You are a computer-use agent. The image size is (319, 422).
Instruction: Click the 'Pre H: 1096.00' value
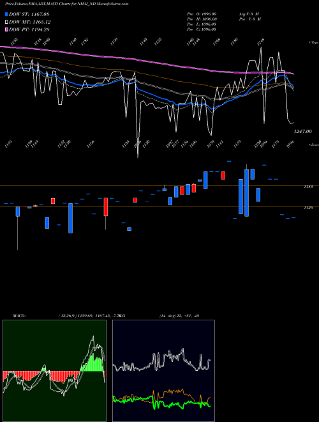pos(202,19)
